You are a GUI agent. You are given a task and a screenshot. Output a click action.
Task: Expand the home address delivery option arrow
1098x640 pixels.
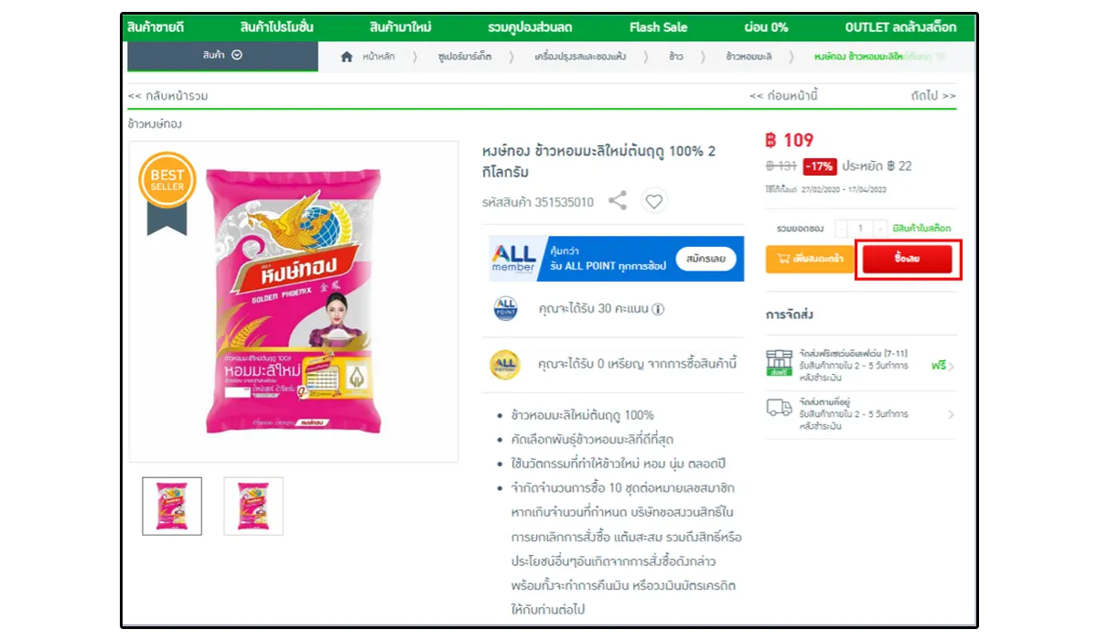pos(951,414)
